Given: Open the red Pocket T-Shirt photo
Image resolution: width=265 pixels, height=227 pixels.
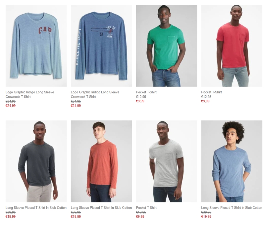Looking at the screenshot, I should (232, 46).
